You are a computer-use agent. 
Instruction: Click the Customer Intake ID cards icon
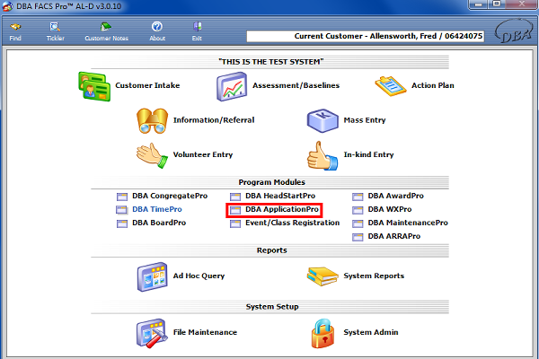(94, 86)
